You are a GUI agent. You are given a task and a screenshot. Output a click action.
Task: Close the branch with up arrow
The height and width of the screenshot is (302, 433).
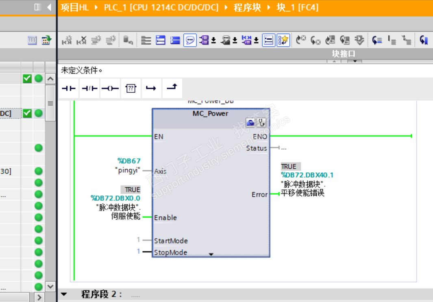click(172, 88)
